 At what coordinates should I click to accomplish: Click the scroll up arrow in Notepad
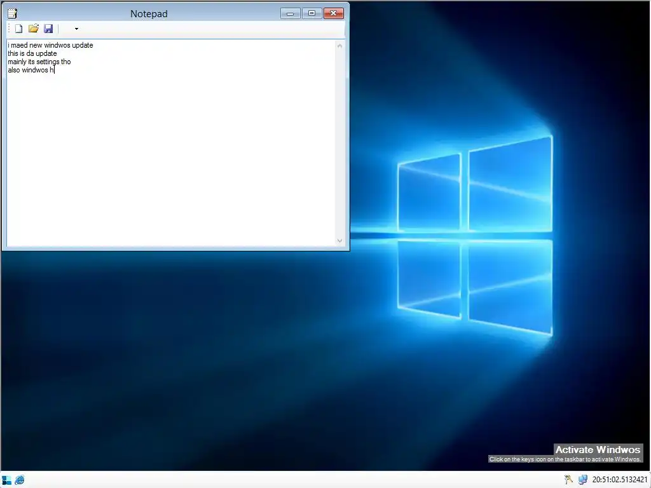(339, 46)
